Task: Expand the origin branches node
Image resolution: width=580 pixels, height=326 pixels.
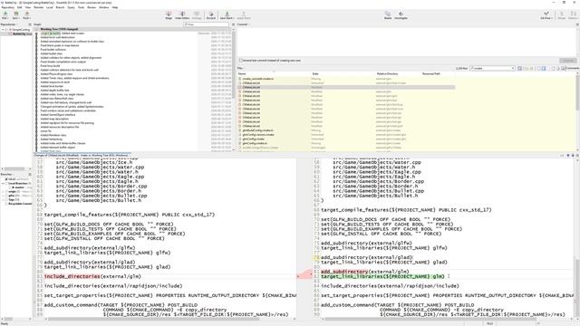Action: [3, 191]
